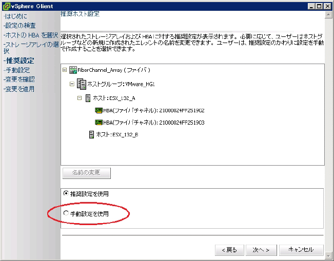The width and height of the screenshot is (334, 261).
Task: Go to the 手動設定 wizard step
Action: 16,70
